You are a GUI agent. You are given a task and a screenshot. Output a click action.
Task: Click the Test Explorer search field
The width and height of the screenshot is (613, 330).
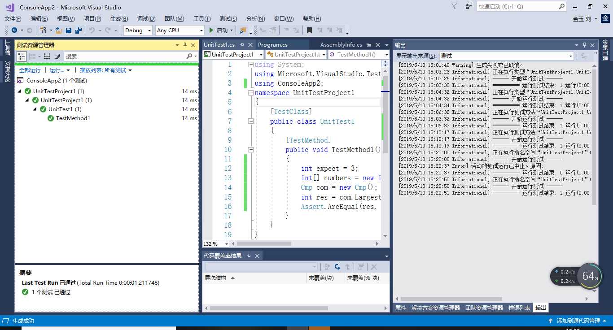click(x=125, y=56)
